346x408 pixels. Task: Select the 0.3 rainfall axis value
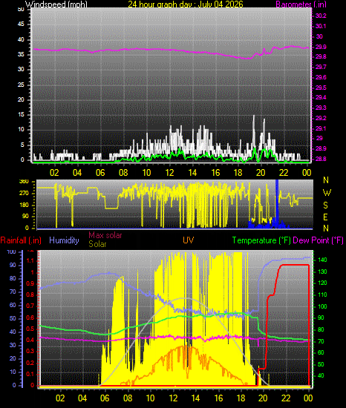pyautogui.click(x=30, y=352)
